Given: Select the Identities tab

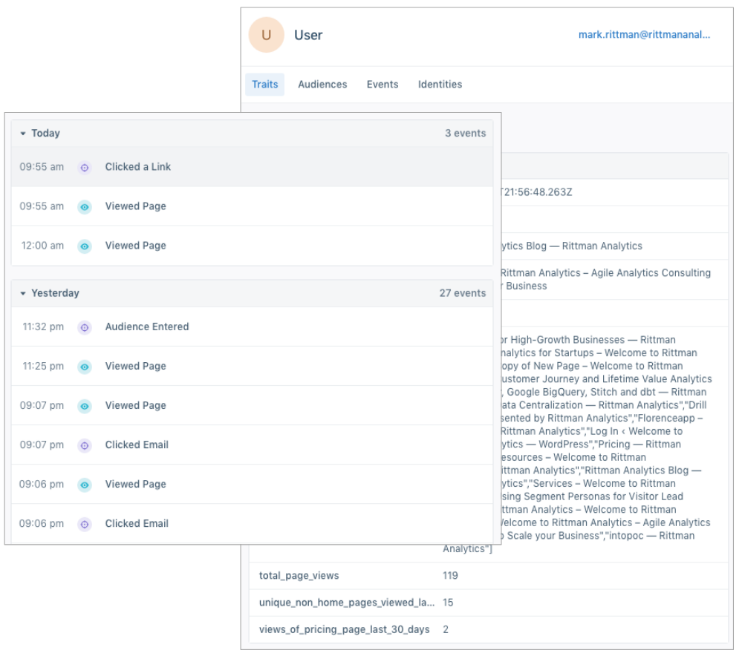Looking at the screenshot, I should point(440,85).
